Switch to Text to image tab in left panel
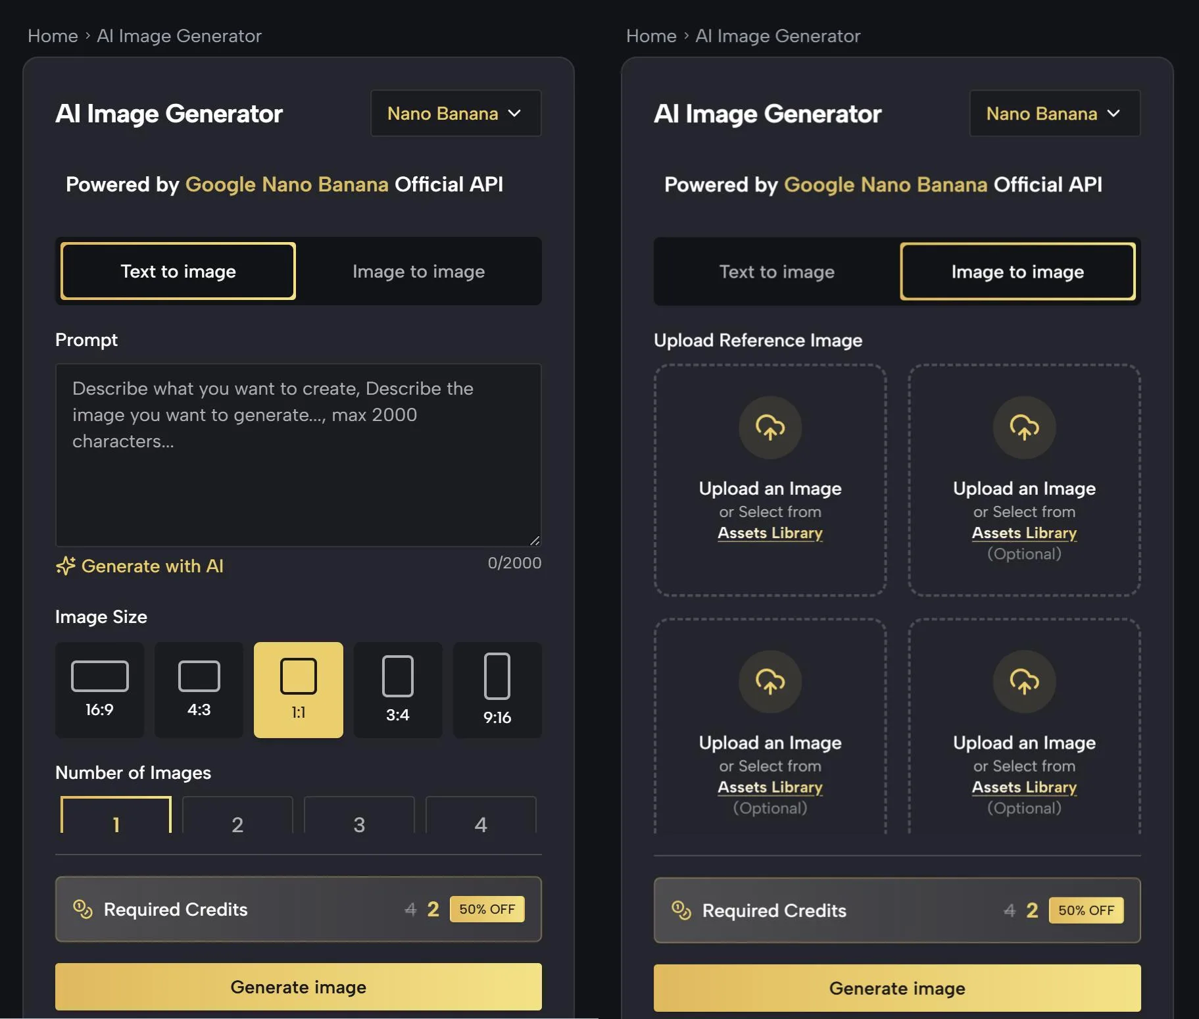Viewport: 1199px width, 1019px height. point(178,271)
